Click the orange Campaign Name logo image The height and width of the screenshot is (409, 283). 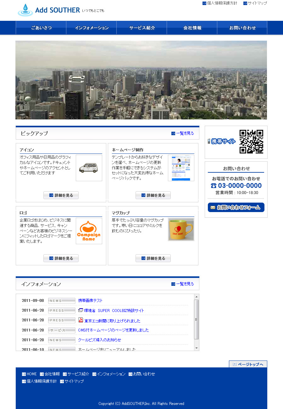click(89, 231)
